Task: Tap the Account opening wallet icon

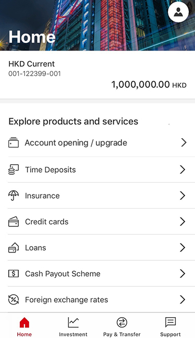Action: pos(14,142)
